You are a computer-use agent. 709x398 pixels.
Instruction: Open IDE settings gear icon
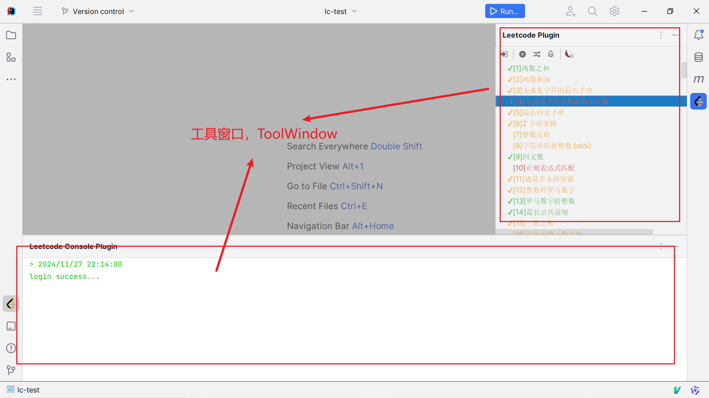click(614, 11)
